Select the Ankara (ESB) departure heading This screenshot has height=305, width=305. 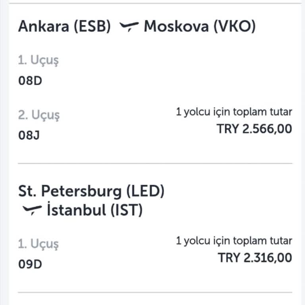[x=64, y=27]
